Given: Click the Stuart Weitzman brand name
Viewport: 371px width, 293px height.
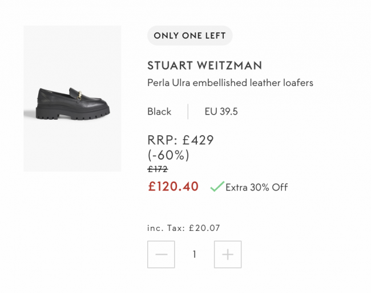Looking at the screenshot, I should [x=205, y=66].
